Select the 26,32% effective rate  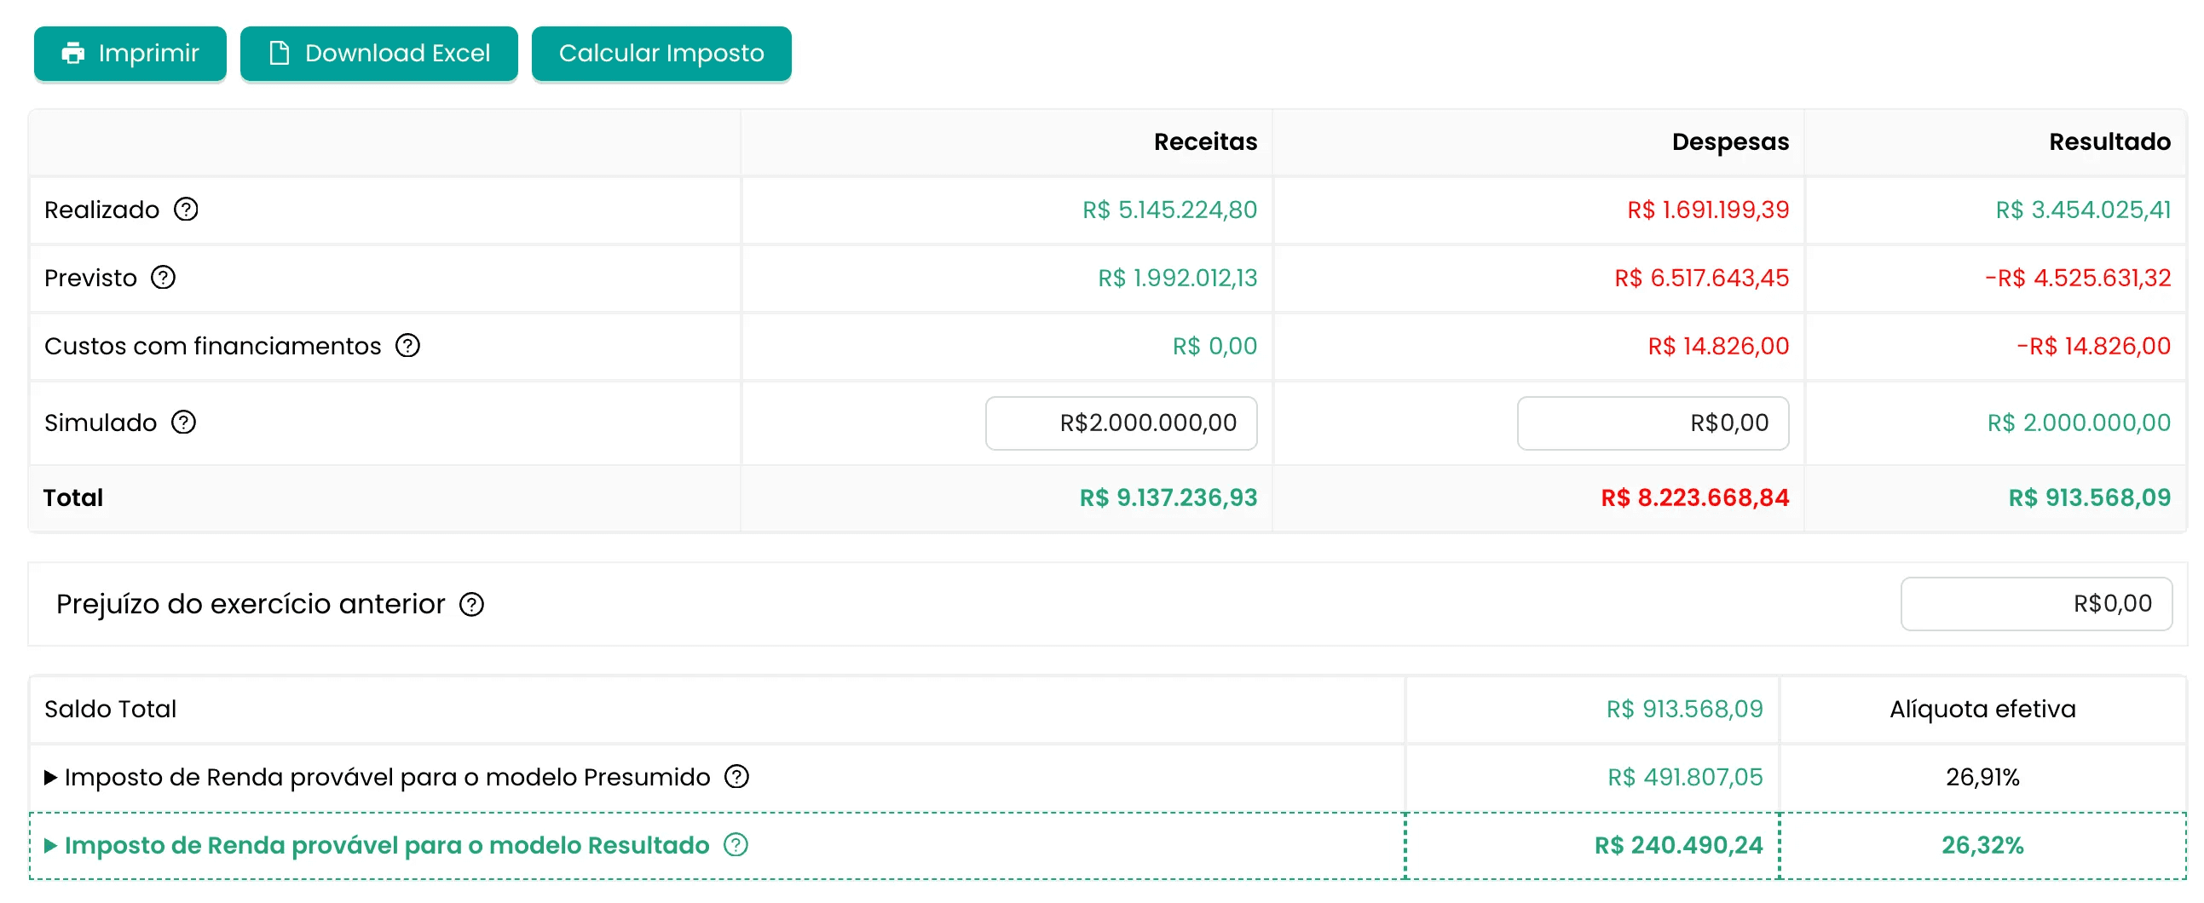point(1982,845)
